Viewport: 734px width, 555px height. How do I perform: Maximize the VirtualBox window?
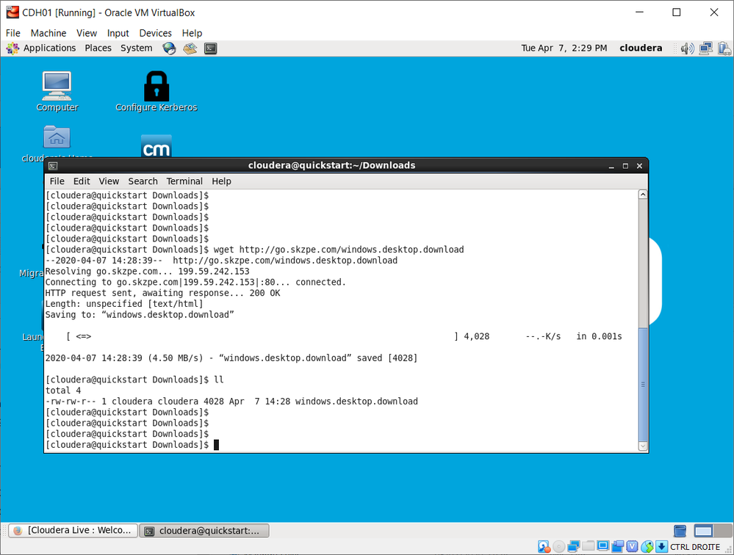(x=677, y=12)
